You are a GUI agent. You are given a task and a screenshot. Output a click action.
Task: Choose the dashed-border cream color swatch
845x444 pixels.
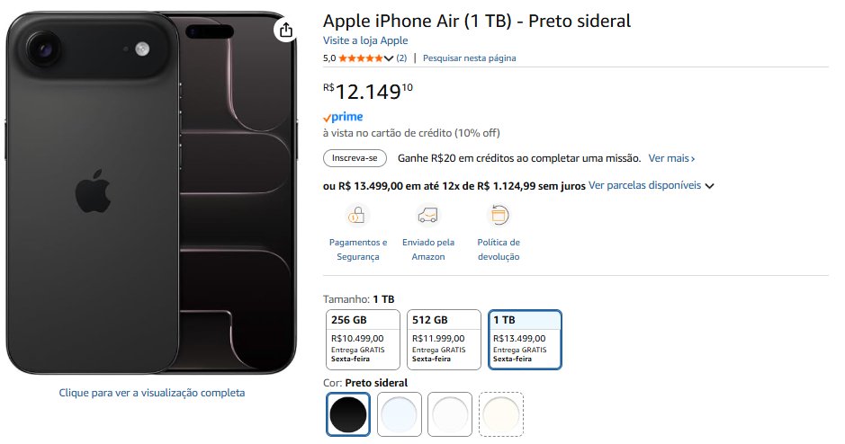point(501,414)
